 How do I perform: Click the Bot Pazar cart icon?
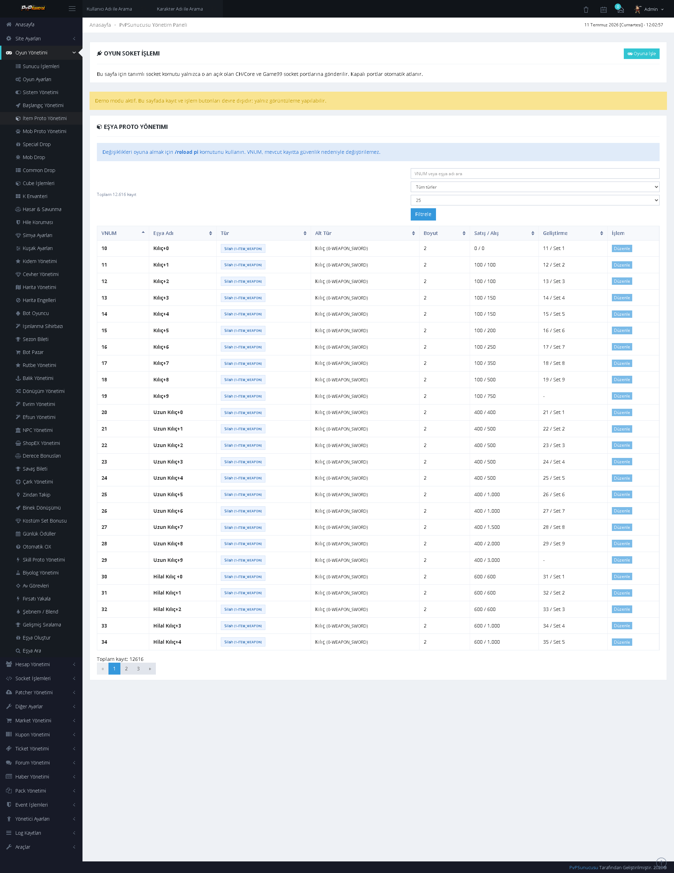point(18,352)
